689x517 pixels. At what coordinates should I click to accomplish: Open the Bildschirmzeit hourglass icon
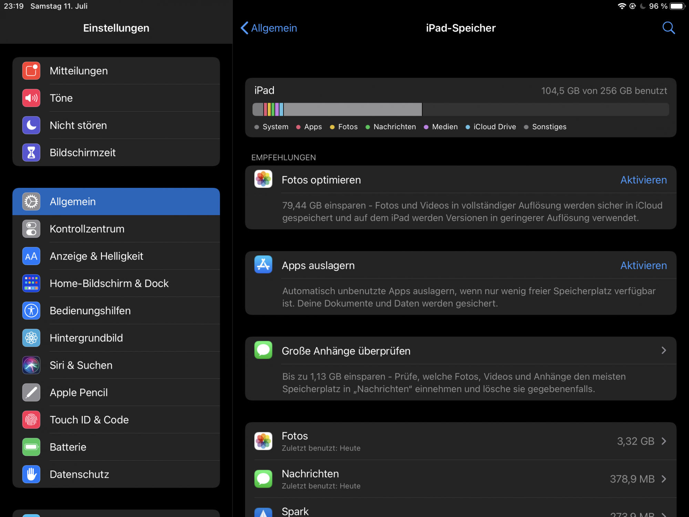tap(31, 152)
